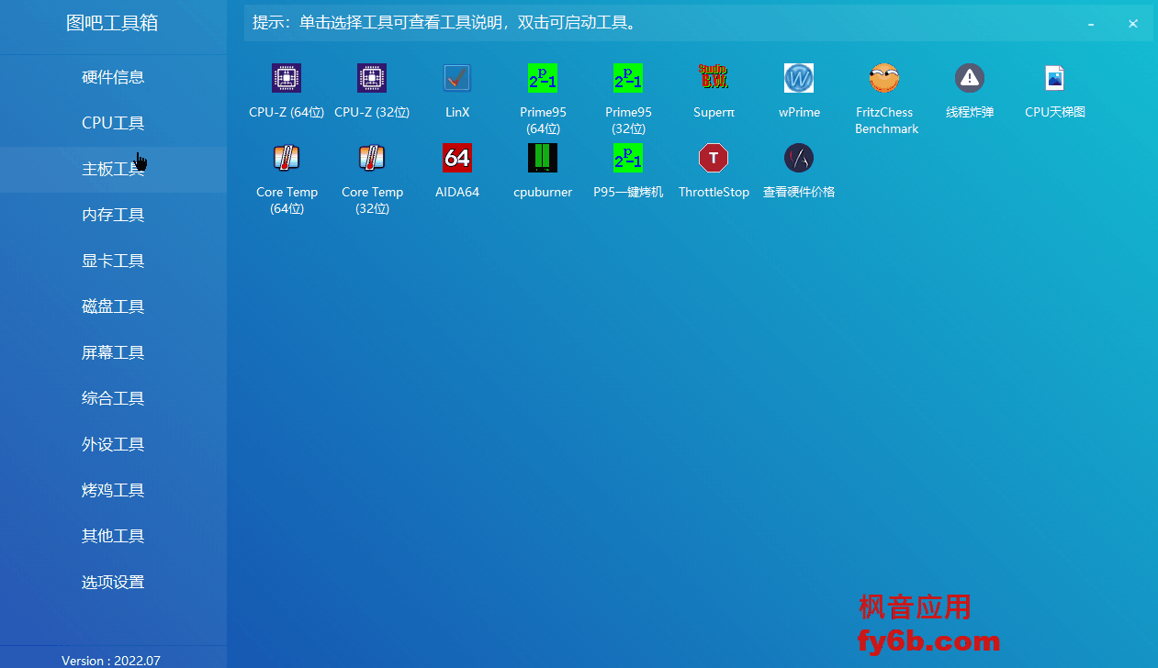Click the Version : 2022.07 text
Screen dimensions: 1158x668
click(x=111, y=661)
